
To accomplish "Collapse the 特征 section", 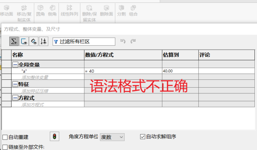I will point(15,84).
